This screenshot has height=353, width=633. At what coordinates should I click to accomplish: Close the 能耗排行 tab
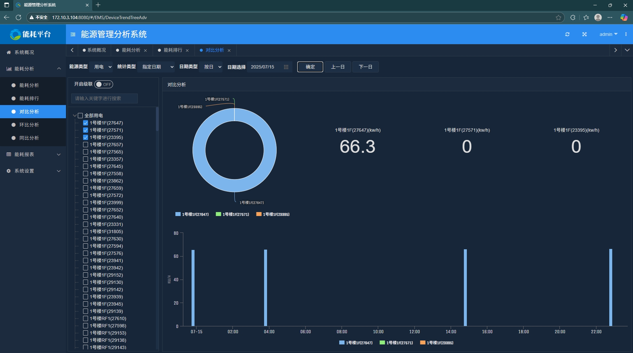tap(187, 50)
